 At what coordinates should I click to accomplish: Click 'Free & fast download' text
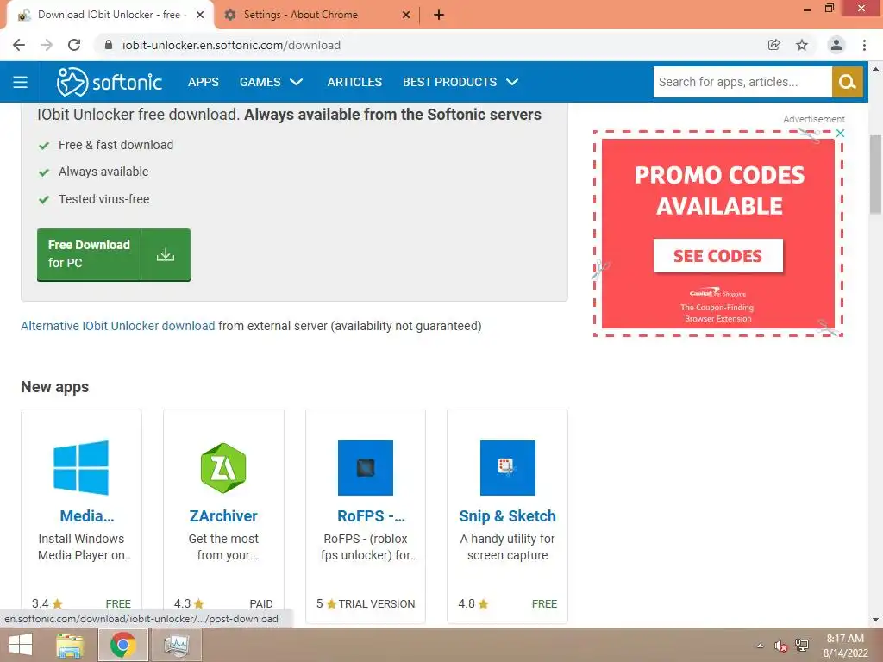point(116,145)
